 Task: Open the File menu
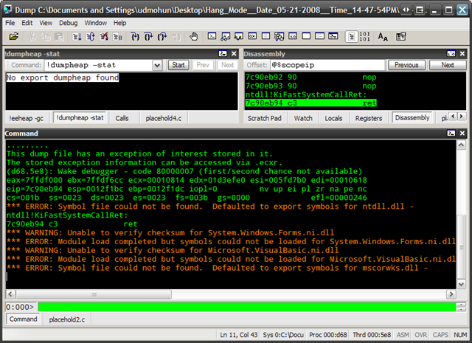tap(10, 23)
